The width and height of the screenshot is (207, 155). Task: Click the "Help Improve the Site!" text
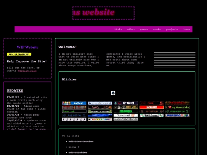click(x=27, y=61)
